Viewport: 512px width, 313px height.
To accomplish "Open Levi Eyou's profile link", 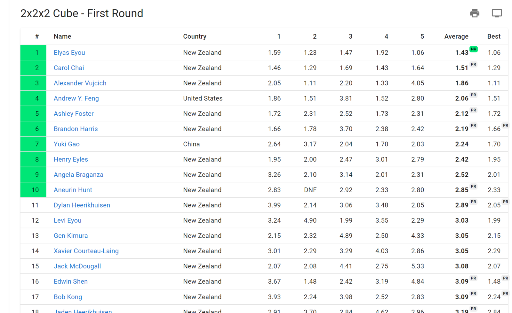I will [x=68, y=221].
